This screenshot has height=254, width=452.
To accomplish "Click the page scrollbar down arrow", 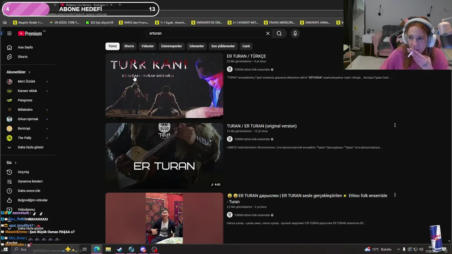I will coord(449,241).
